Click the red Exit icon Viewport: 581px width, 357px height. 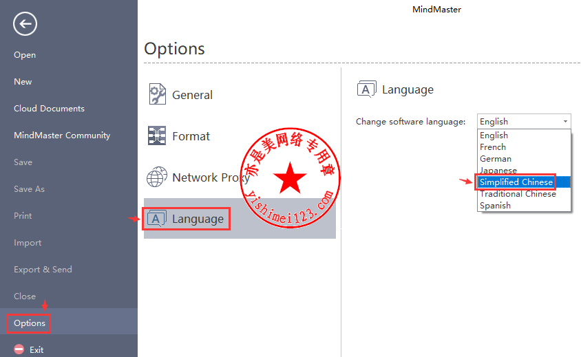(x=19, y=349)
